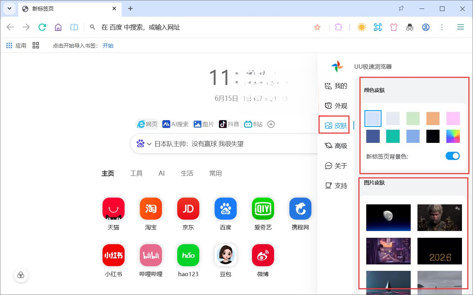Select the 图片 search category
Image resolution: width=473 pixels, height=295 pixels.
pos(204,124)
